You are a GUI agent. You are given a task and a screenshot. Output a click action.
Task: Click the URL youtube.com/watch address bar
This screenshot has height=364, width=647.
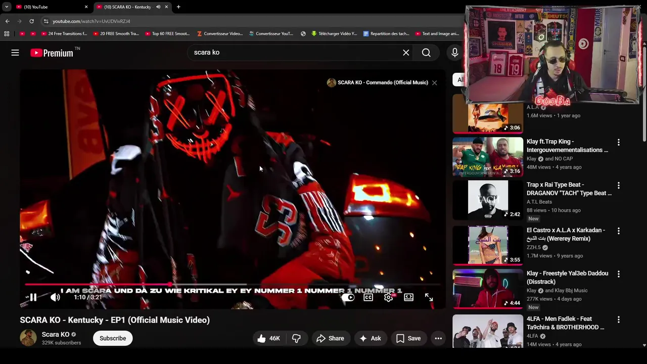[x=91, y=21]
